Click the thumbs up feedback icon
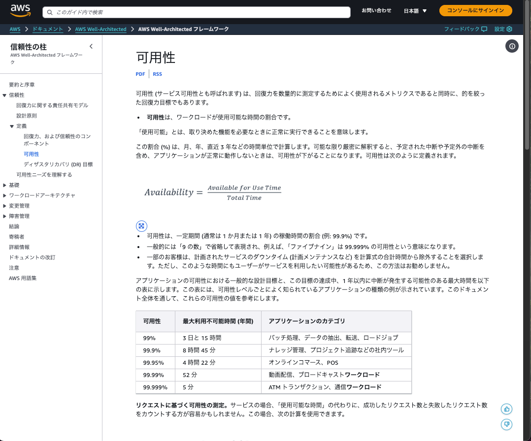The image size is (531, 441). pyautogui.click(x=506, y=409)
